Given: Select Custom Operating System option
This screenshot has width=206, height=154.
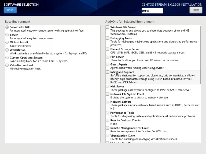Looking at the screenshot, I should tap(7, 58).
